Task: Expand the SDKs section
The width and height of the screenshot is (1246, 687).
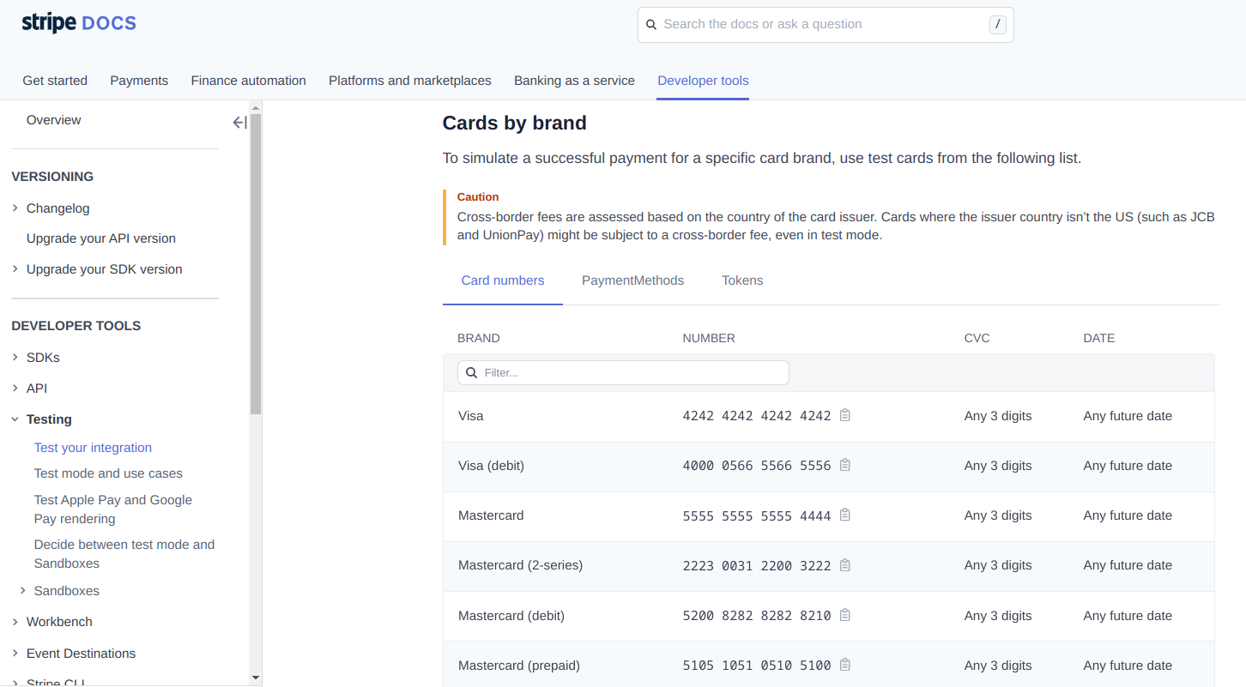Action: click(15, 358)
